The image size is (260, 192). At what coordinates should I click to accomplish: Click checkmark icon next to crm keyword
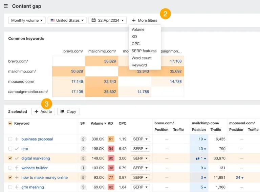coord(17,149)
